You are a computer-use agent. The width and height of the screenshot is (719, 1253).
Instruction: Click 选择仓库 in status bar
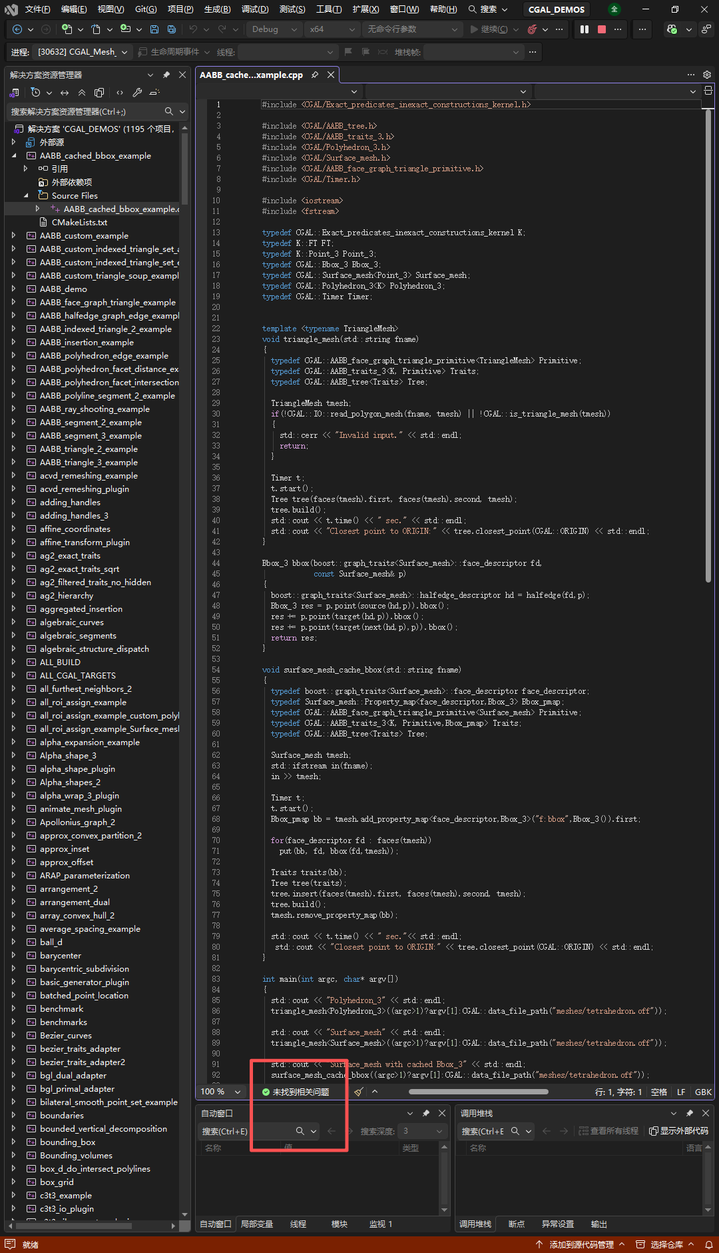665,1244
